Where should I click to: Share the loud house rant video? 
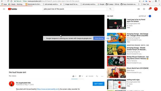pyautogui.click(x=90, y=76)
